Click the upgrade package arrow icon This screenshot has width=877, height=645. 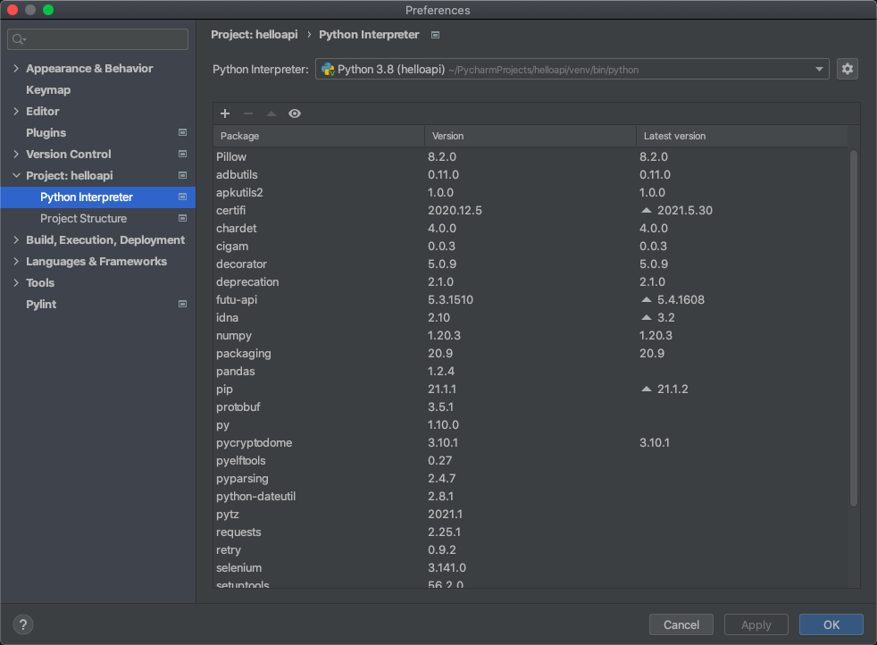[271, 113]
